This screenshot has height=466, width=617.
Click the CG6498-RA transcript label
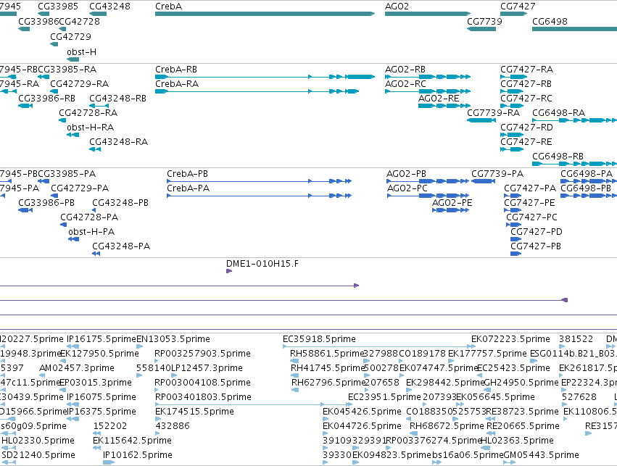tap(558, 113)
